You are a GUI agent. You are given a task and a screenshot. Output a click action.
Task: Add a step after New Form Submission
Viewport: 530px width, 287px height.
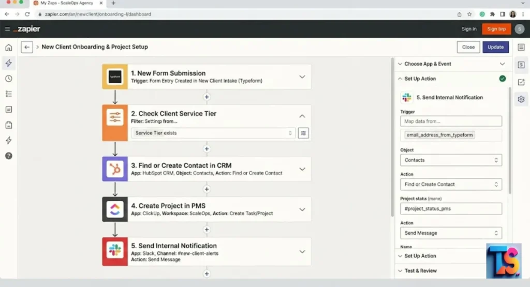point(207,97)
